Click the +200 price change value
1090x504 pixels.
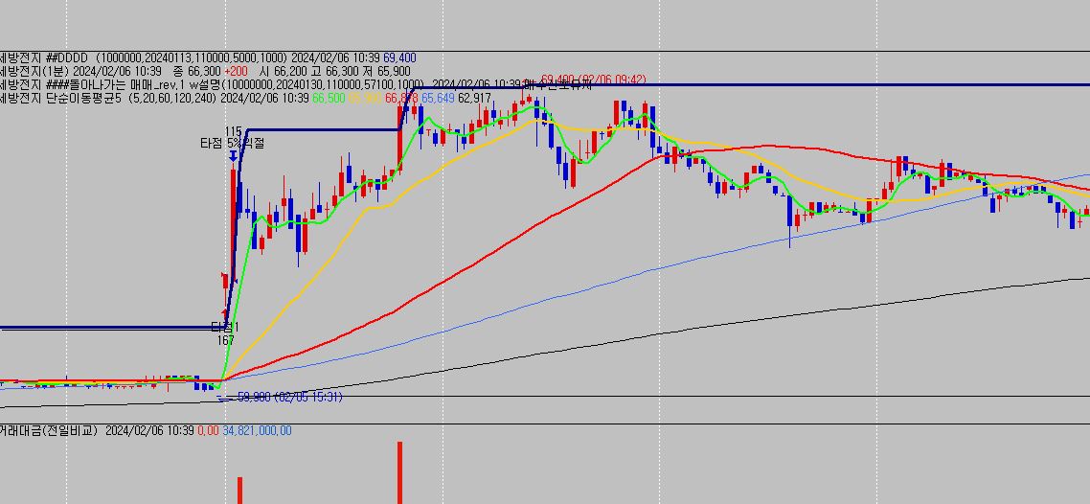coord(237,71)
